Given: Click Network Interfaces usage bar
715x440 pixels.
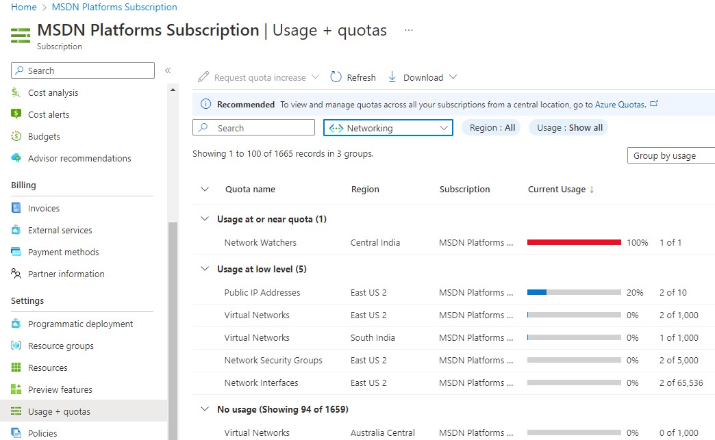Looking at the screenshot, I should 574,383.
